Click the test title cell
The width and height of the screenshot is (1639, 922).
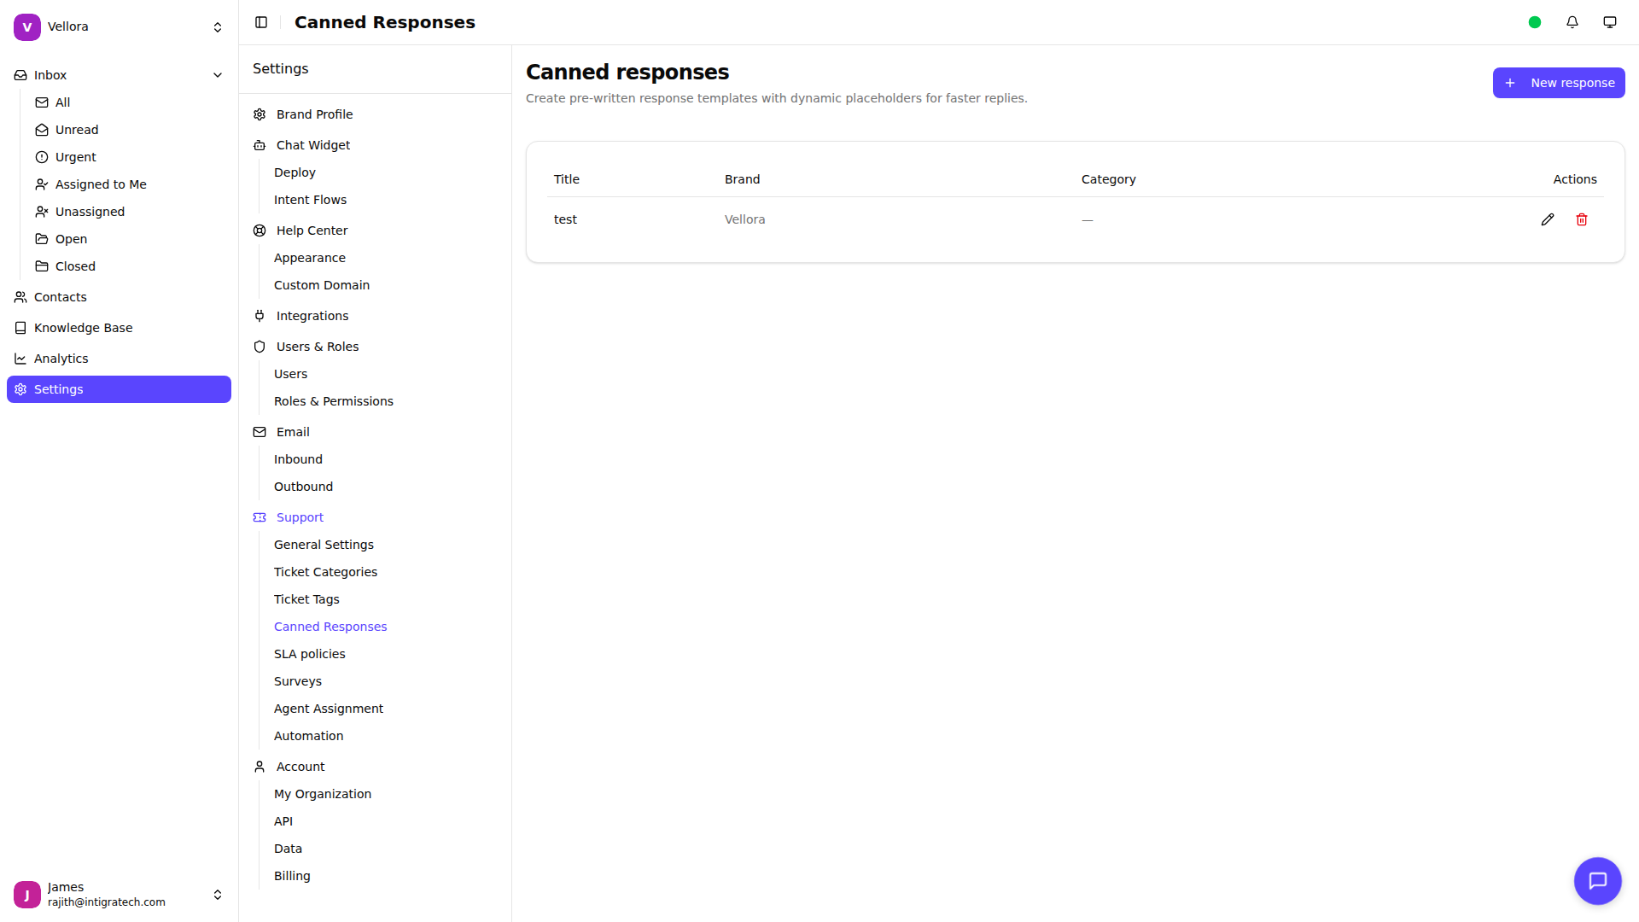pos(565,219)
